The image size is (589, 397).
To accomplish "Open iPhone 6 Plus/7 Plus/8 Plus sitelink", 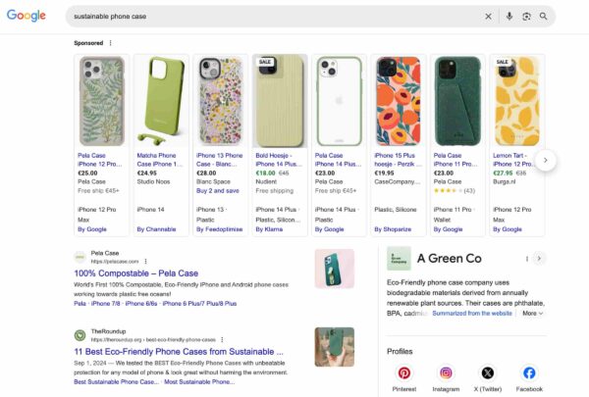I will tap(199, 304).
